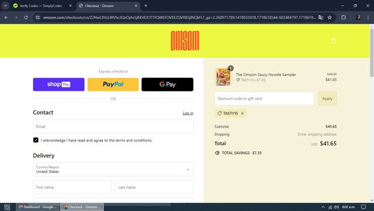374x211 pixels.
Task: Open the browser extensions icon
Action: (344, 18)
